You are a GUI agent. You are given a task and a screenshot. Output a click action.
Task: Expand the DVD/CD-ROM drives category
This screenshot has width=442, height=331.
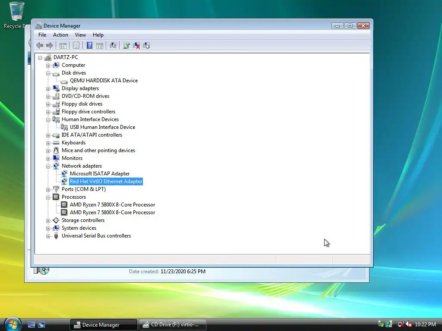48,97
